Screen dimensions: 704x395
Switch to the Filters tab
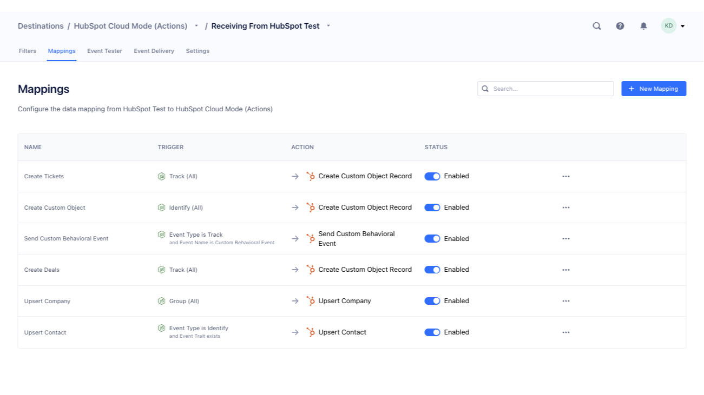[x=28, y=51]
